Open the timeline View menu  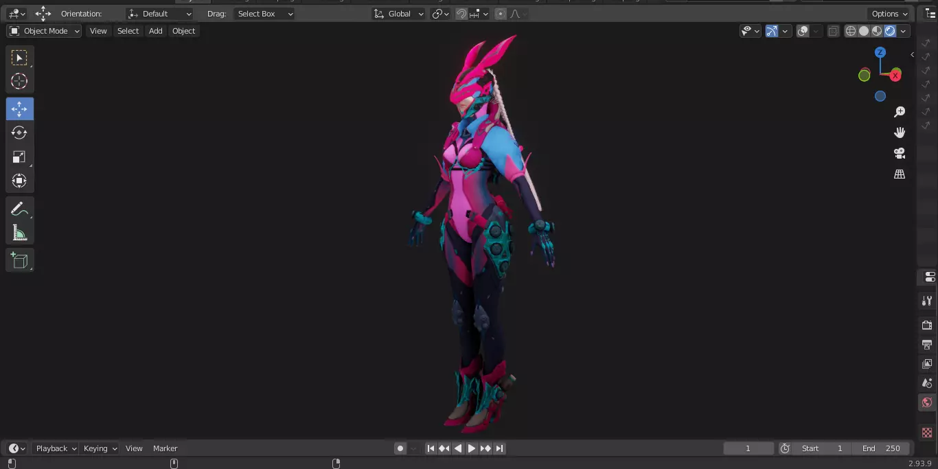[134, 448]
